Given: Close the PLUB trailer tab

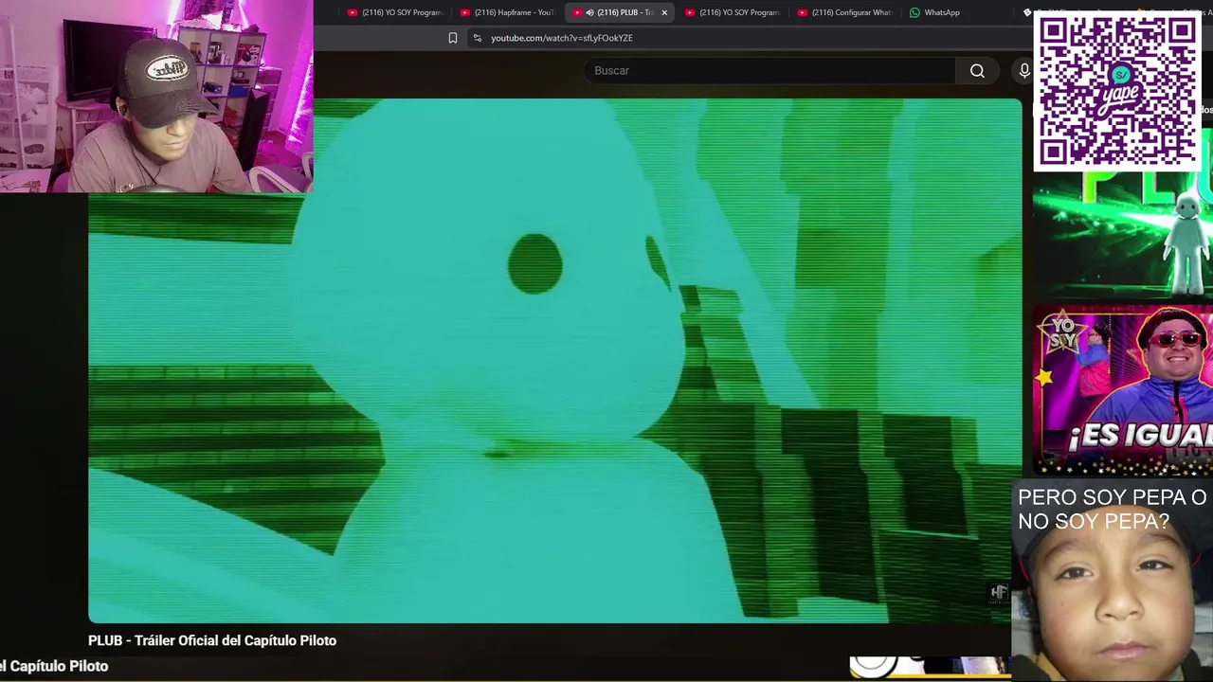Looking at the screenshot, I should coord(664,12).
